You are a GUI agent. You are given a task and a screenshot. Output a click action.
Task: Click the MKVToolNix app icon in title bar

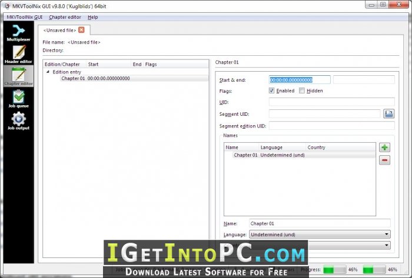tap(7, 6)
